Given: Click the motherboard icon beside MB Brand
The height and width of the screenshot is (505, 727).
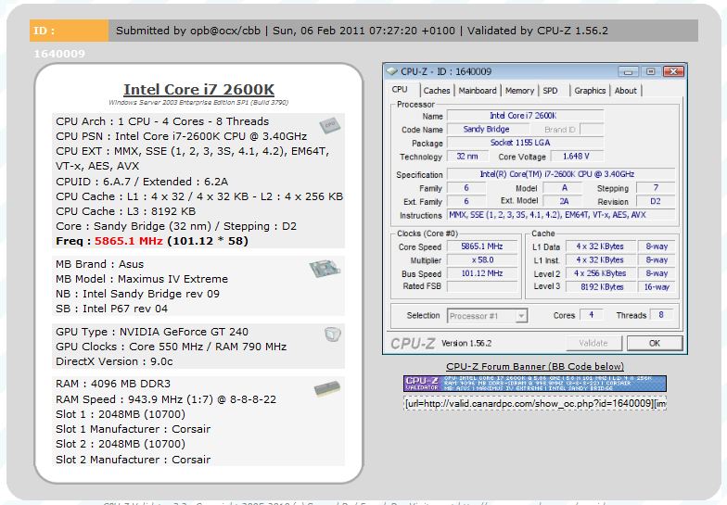Looking at the screenshot, I should click(325, 269).
